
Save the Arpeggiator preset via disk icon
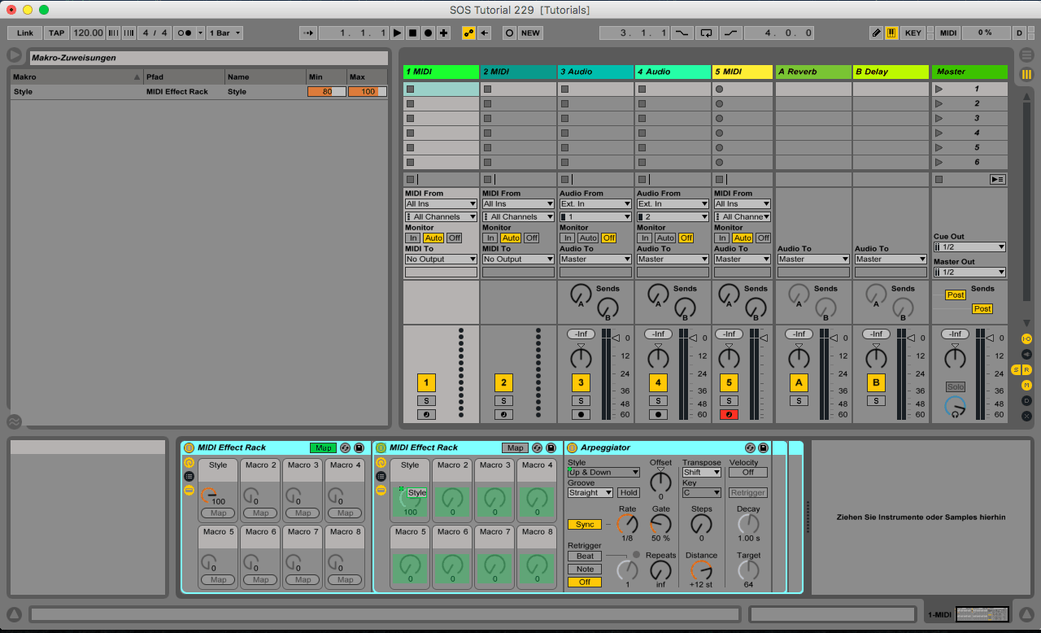[763, 448]
